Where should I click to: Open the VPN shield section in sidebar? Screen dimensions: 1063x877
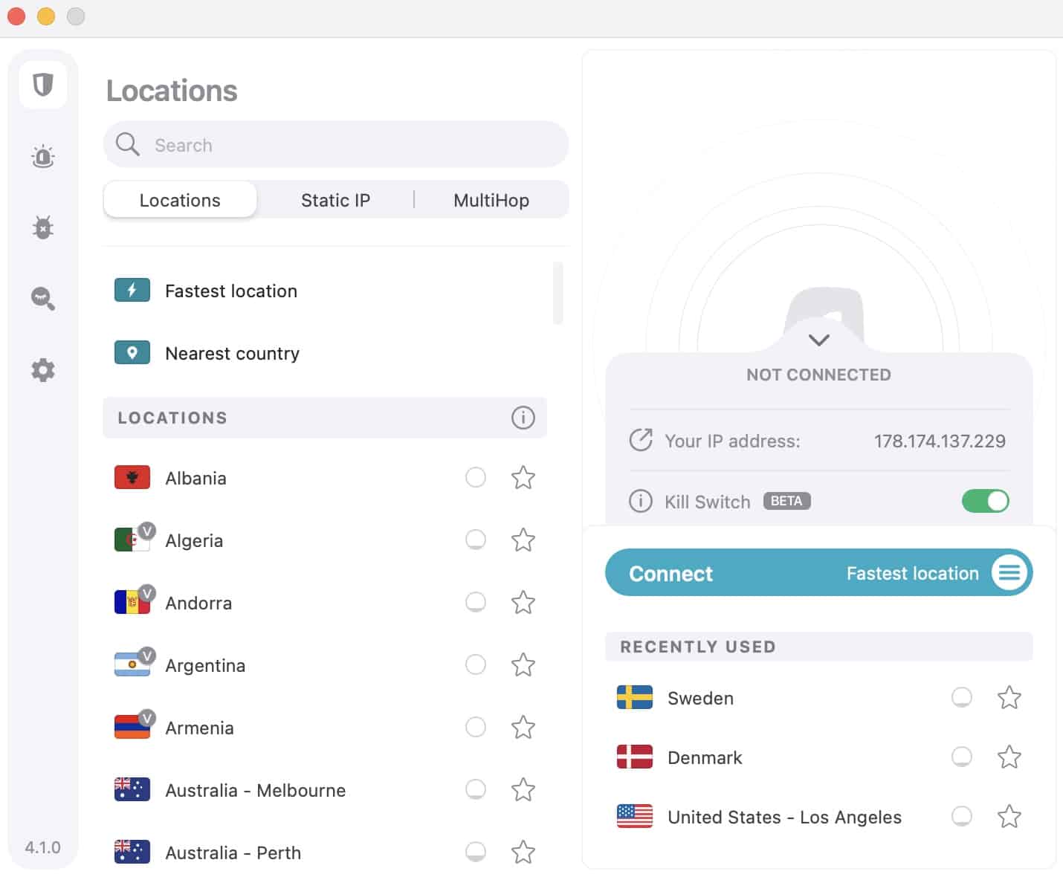point(43,85)
